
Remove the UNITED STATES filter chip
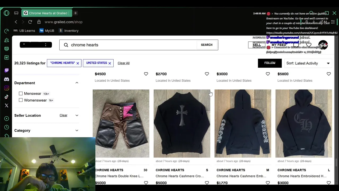tap(110, 63)
